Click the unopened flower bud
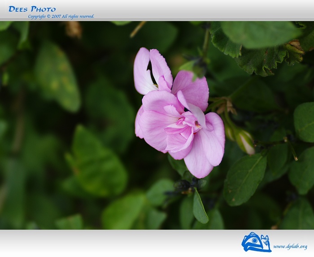Screen dimensions: 314x257 [245, 141]
